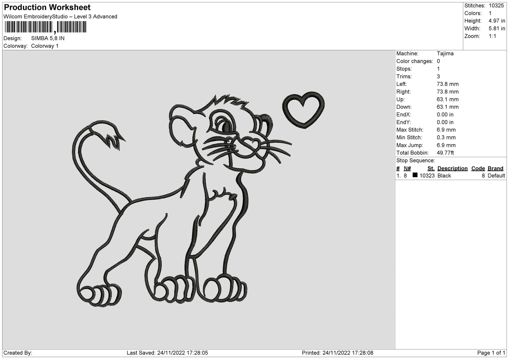This screenshot has height=359, width=509.
Task: Click the 'Right:' label
Action: tap(404, 92)
